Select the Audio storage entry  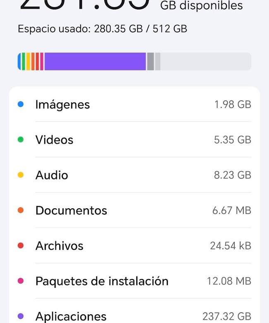tap(52, 175)
